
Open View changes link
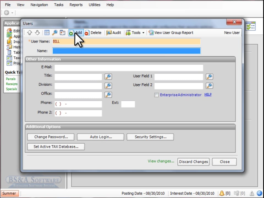click(x=161, y=161)
